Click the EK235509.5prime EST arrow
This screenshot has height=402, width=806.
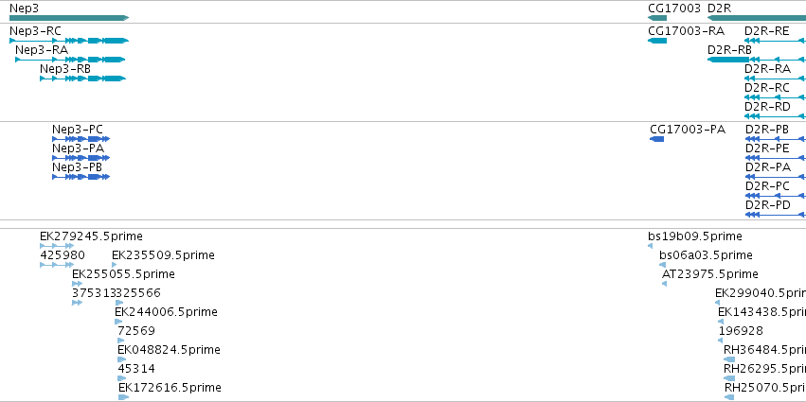(x=114, y=265)
